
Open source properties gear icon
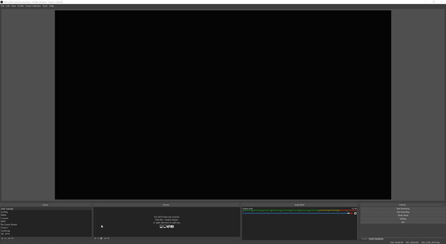pyautogui.click(x=101, y=239)
